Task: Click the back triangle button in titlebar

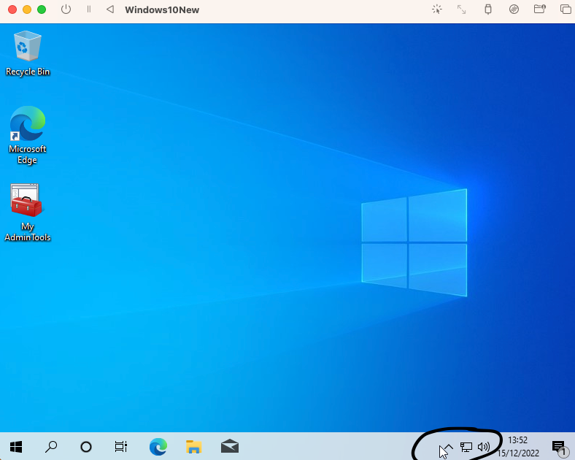Action: pos(110,9)
